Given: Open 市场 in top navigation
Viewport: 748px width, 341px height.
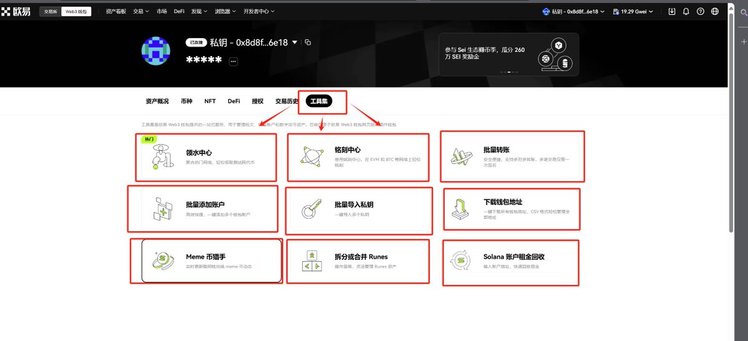Looking at the screenshot, I should pos(162,11).
